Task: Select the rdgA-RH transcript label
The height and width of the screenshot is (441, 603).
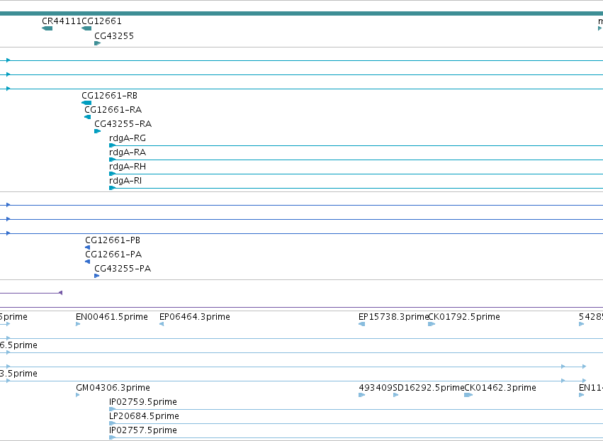Action: click(x=128, y=167)
